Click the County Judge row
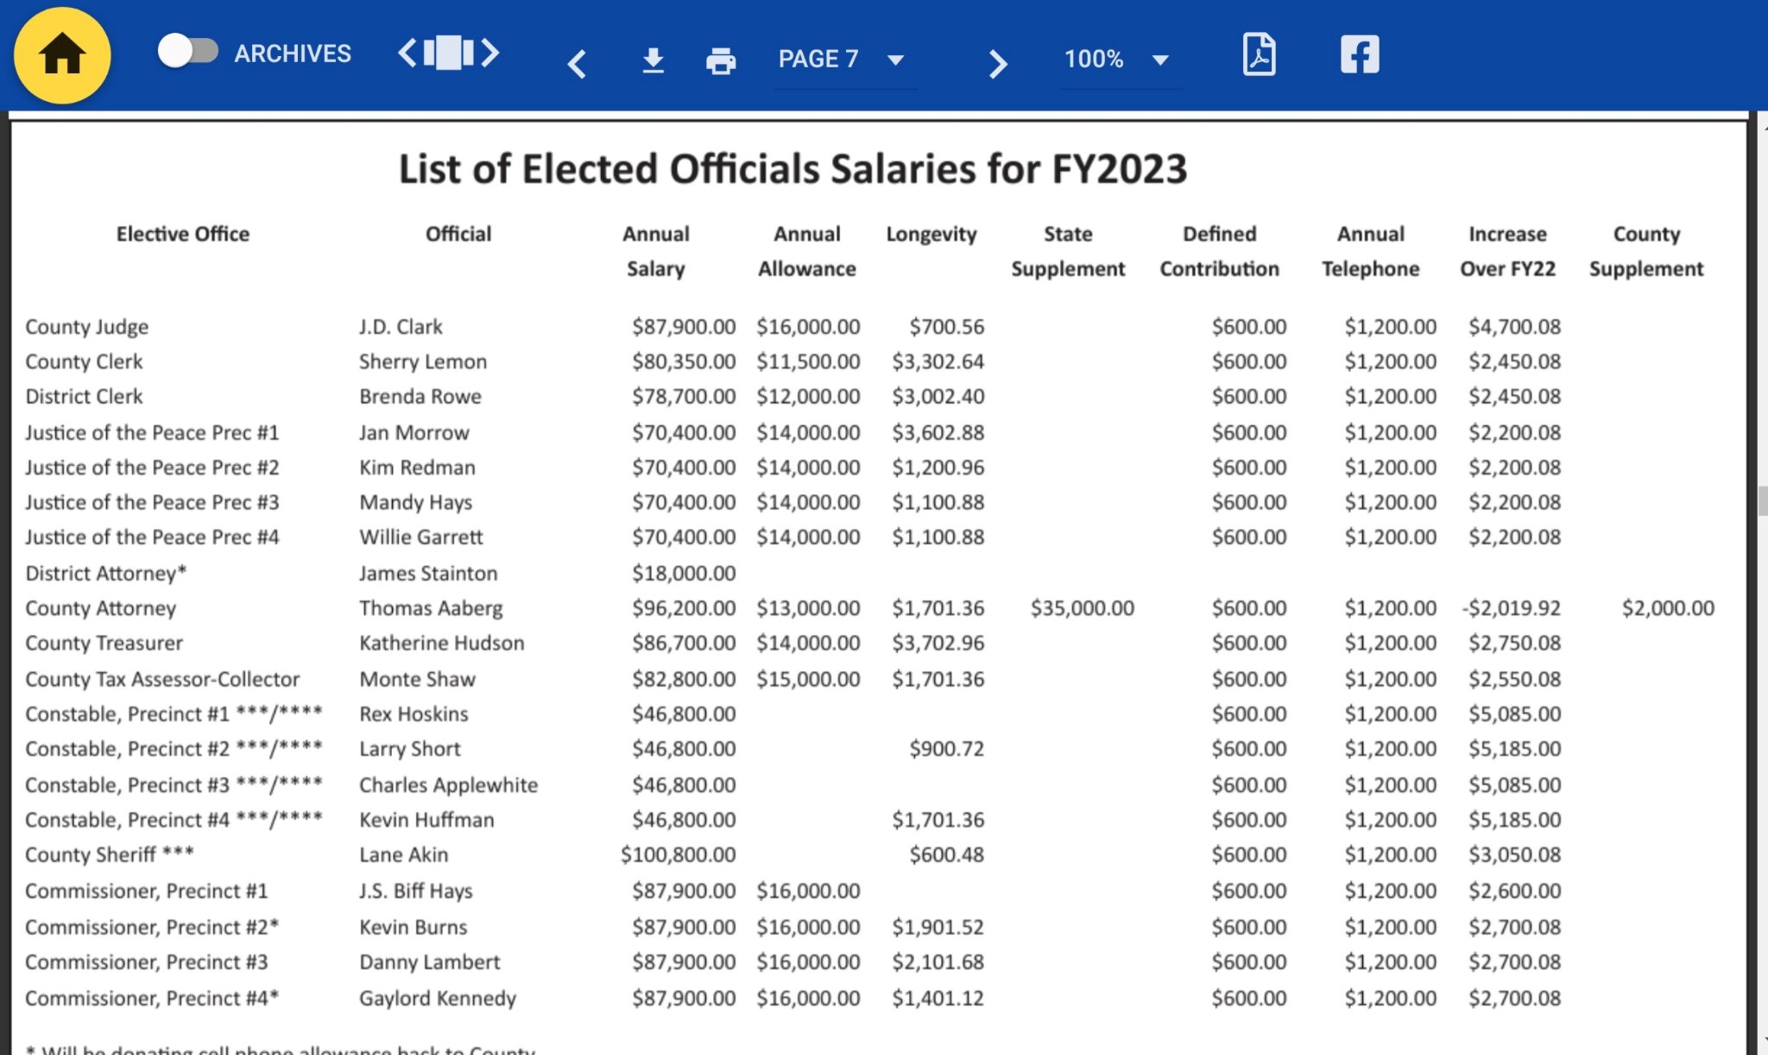 point(872,327)
